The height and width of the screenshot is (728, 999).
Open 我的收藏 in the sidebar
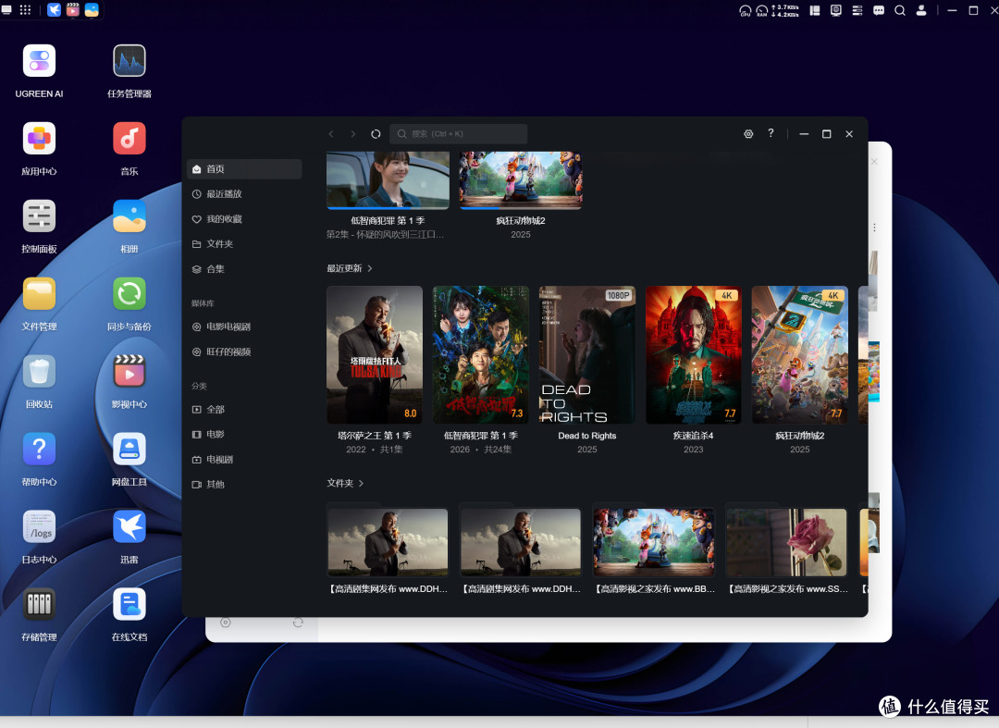[244, 219]
